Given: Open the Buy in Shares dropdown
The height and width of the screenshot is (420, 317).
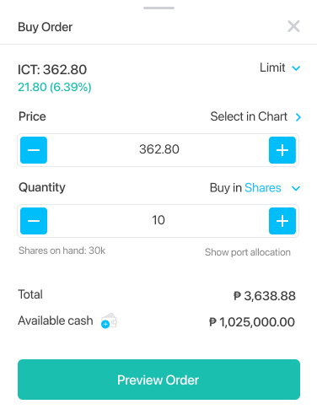Looking at the screenshot, I should (x=255, y=188).
